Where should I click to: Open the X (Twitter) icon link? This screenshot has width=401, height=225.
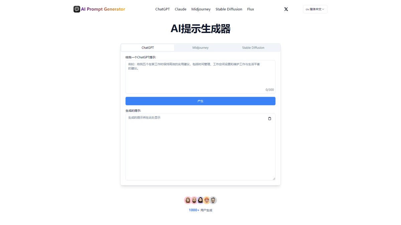click(286, 9)
